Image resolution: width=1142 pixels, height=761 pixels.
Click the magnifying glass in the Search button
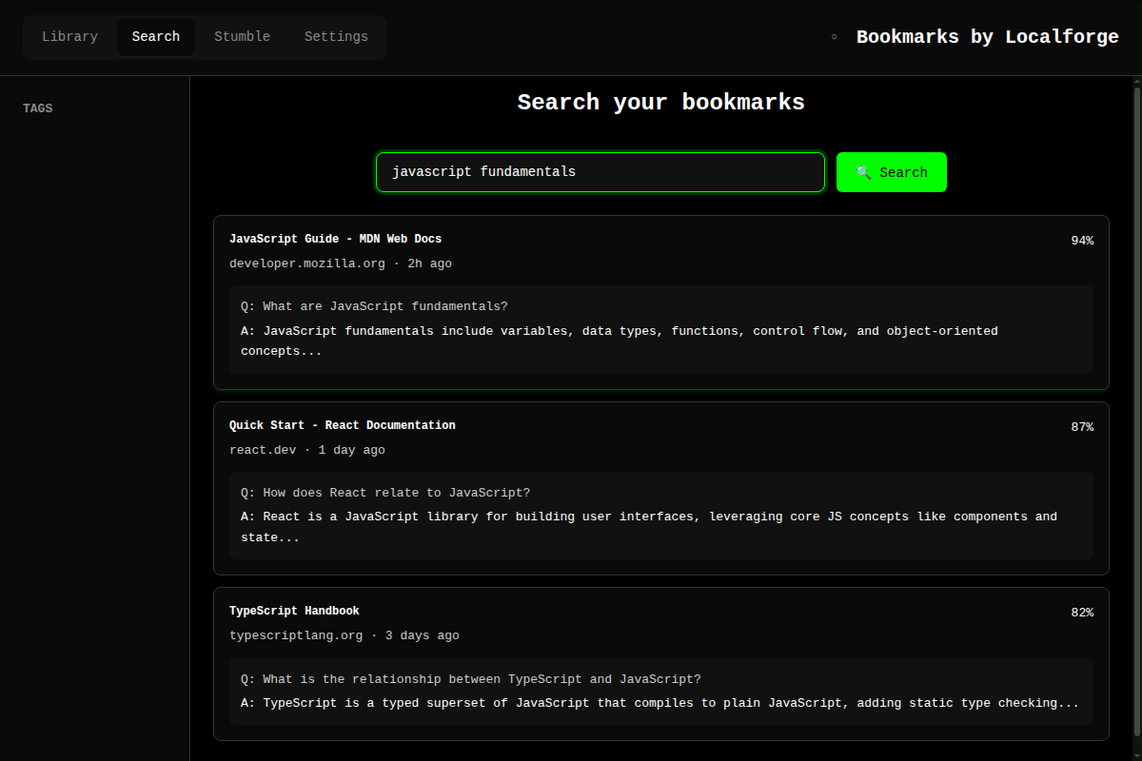(864, 172)
